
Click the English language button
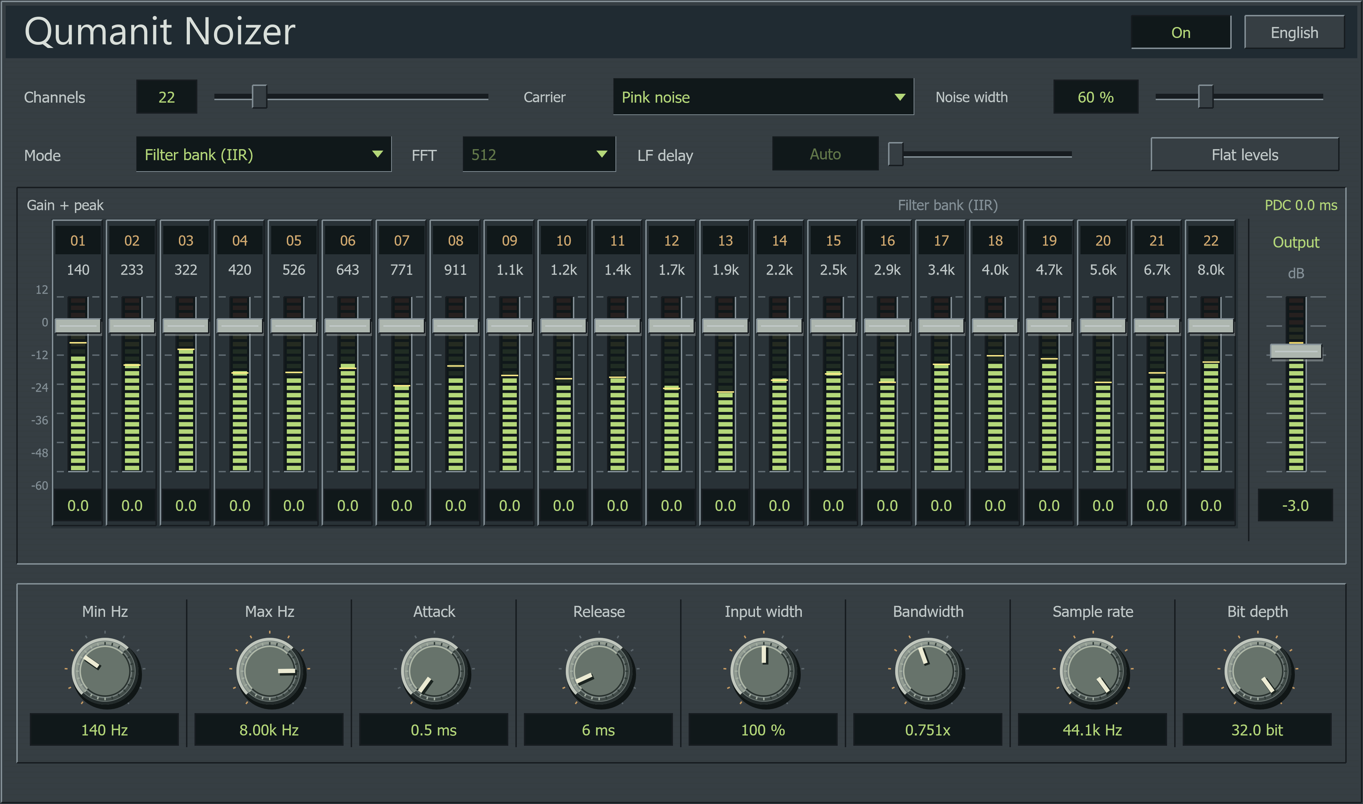(x=1294, y=33)
